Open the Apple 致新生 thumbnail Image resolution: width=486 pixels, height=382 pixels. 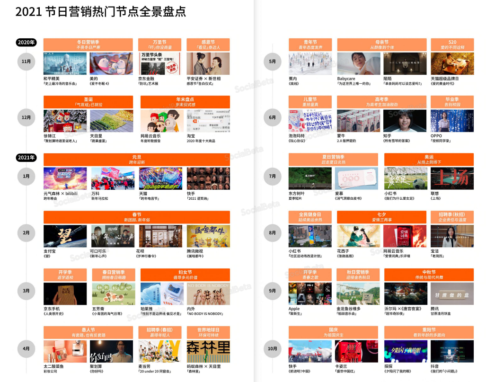310,294
